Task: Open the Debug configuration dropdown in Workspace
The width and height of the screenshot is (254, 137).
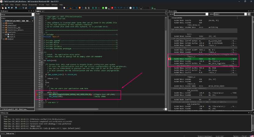Action: [x=32, y=15]
